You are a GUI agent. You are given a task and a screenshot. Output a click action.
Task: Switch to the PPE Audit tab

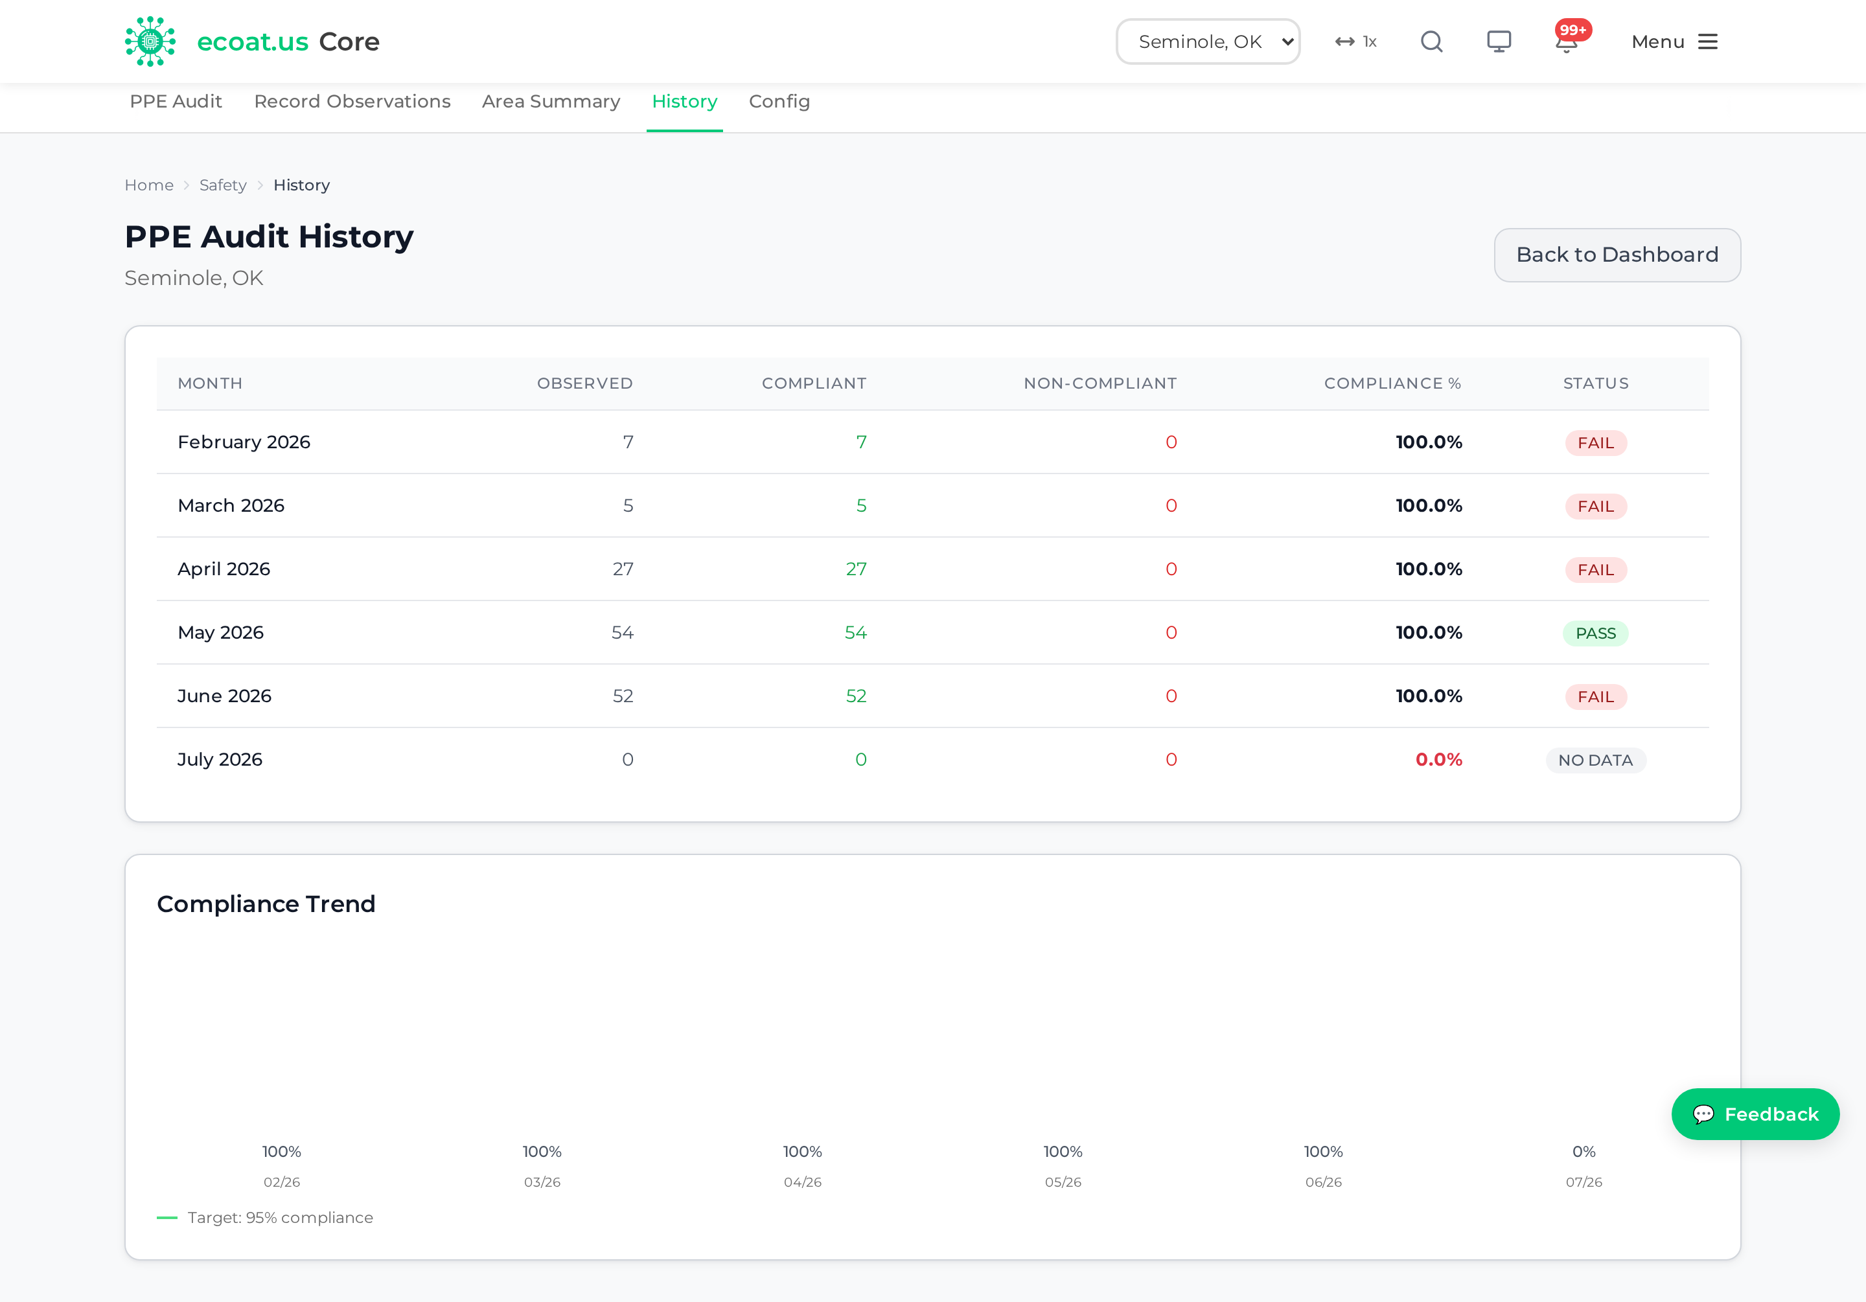point(176,102)
